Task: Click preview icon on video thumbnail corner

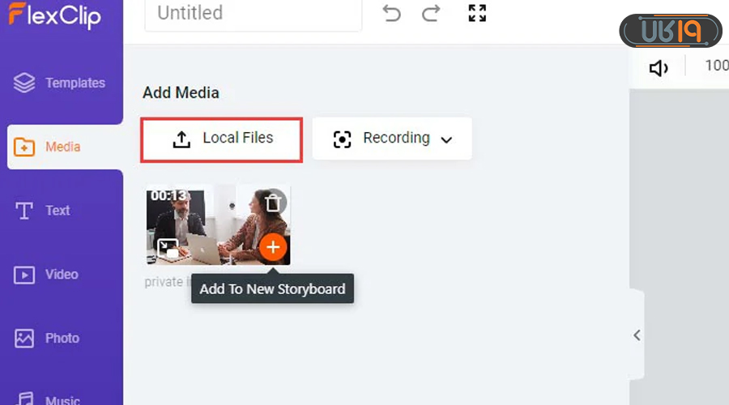Action: 166,249
